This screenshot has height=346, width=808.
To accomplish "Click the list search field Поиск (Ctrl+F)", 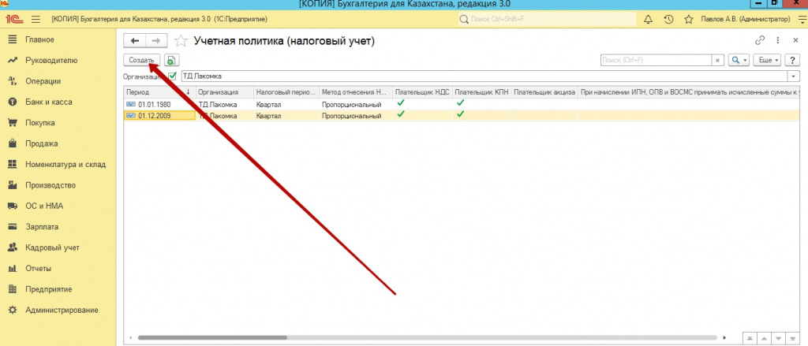I will (656, 60).
